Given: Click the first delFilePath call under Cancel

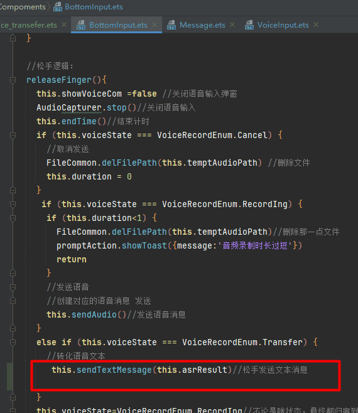Looking at the screenshot, I should [x=129, y=163].
